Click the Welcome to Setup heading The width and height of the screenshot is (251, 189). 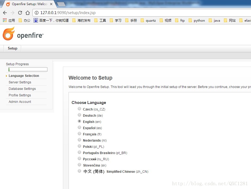[91, 78]
